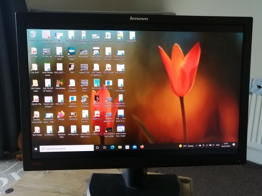
Task: Select the PACKAGE image file
Action: click(x=73, y=116)
